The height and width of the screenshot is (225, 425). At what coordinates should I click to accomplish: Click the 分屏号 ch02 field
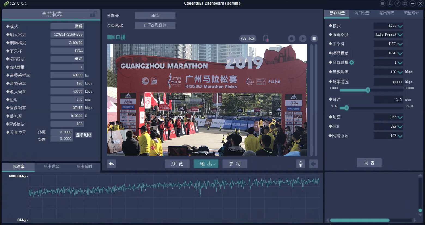pyautogui.click(x=155, y=16)
